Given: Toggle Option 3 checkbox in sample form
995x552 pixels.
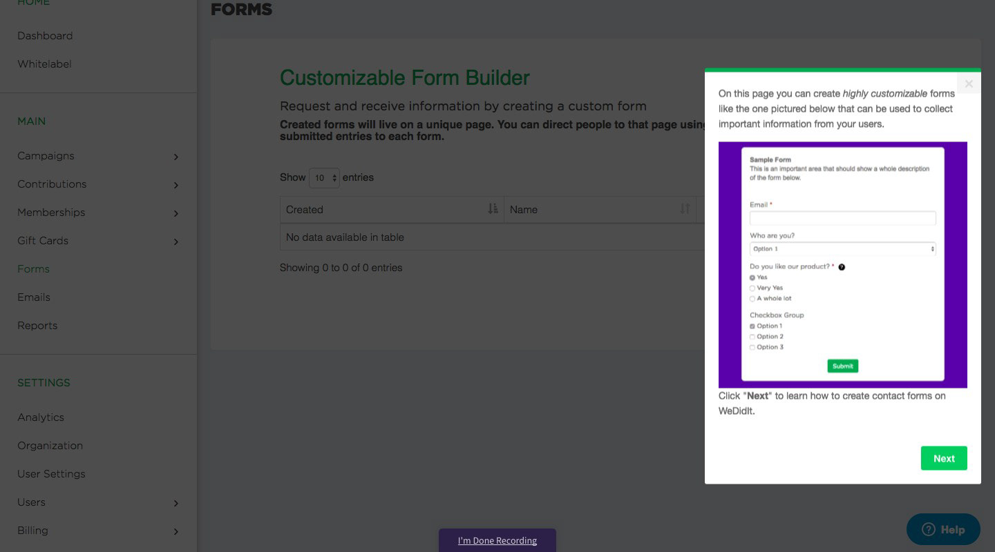Looking at the screenshot, I should click(x=752, y=348).
